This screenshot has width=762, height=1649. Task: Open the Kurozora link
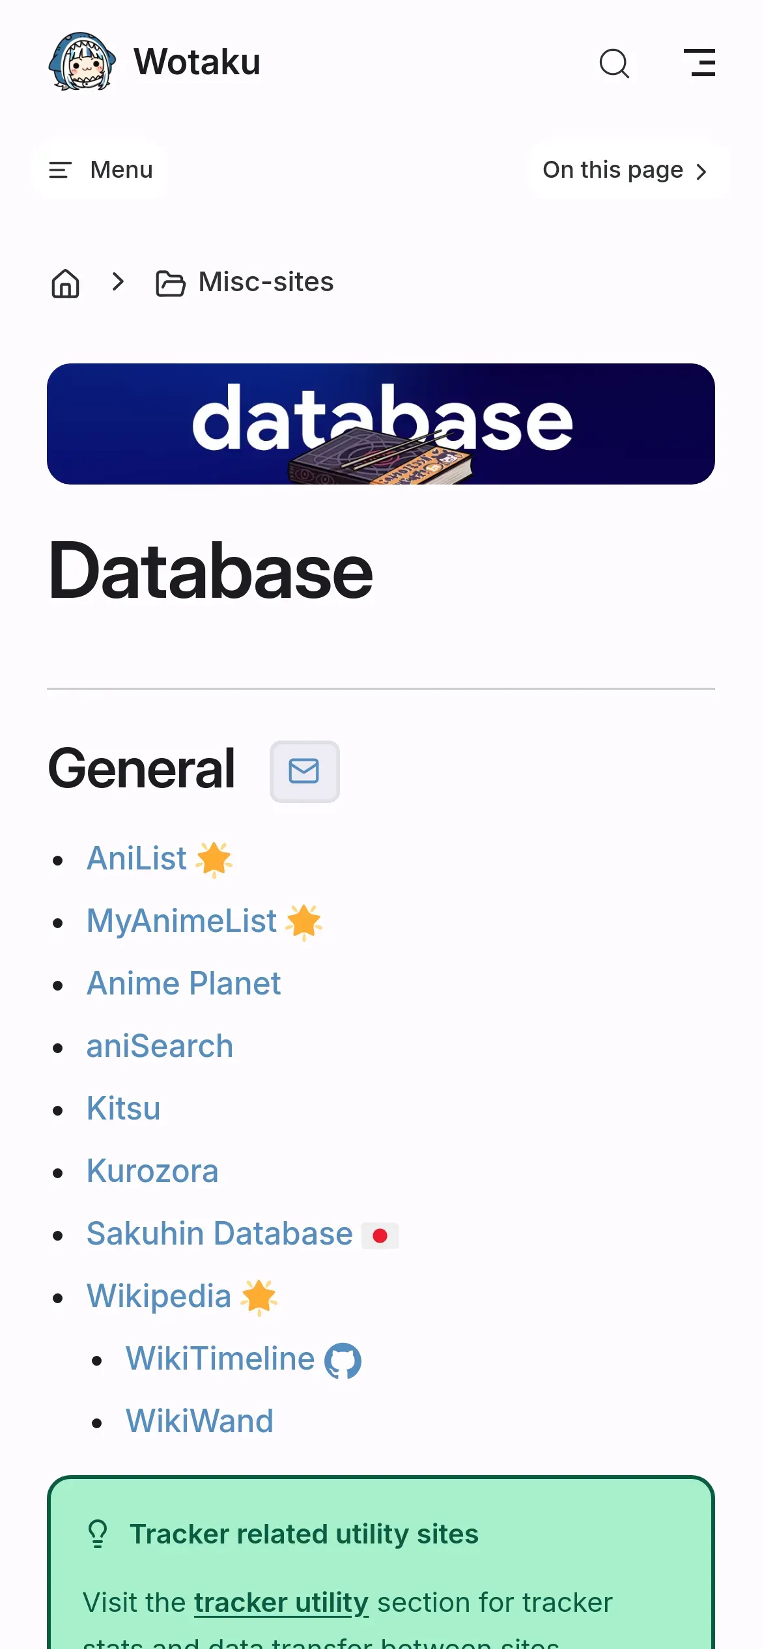point(152,1171)
